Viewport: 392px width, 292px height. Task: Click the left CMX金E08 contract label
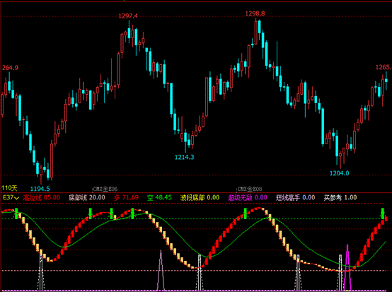coord(105,189)
